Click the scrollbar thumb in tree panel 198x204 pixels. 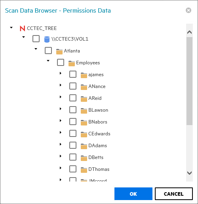coord(189,81)
